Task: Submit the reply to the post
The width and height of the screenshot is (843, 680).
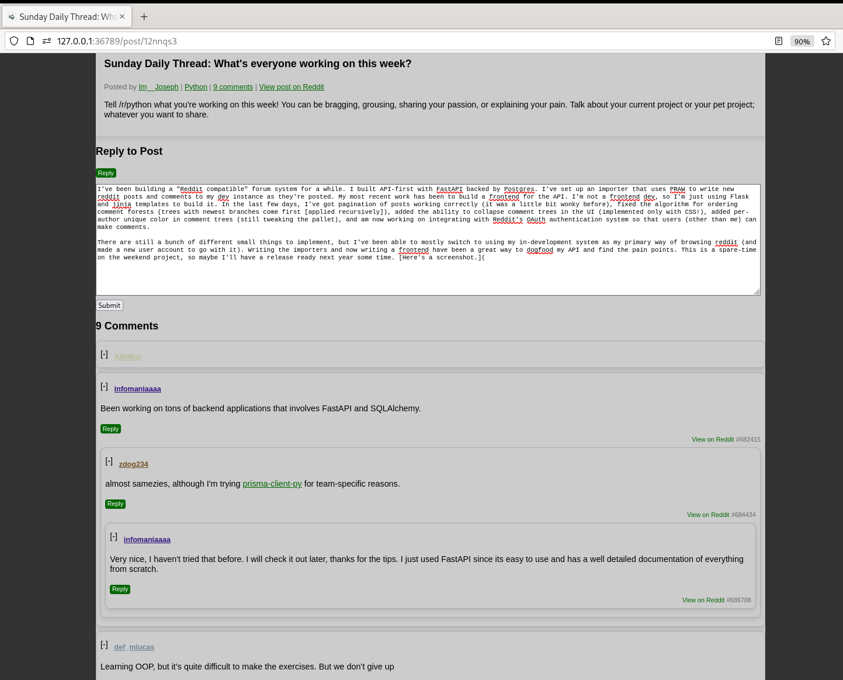Action: point(109,306)
